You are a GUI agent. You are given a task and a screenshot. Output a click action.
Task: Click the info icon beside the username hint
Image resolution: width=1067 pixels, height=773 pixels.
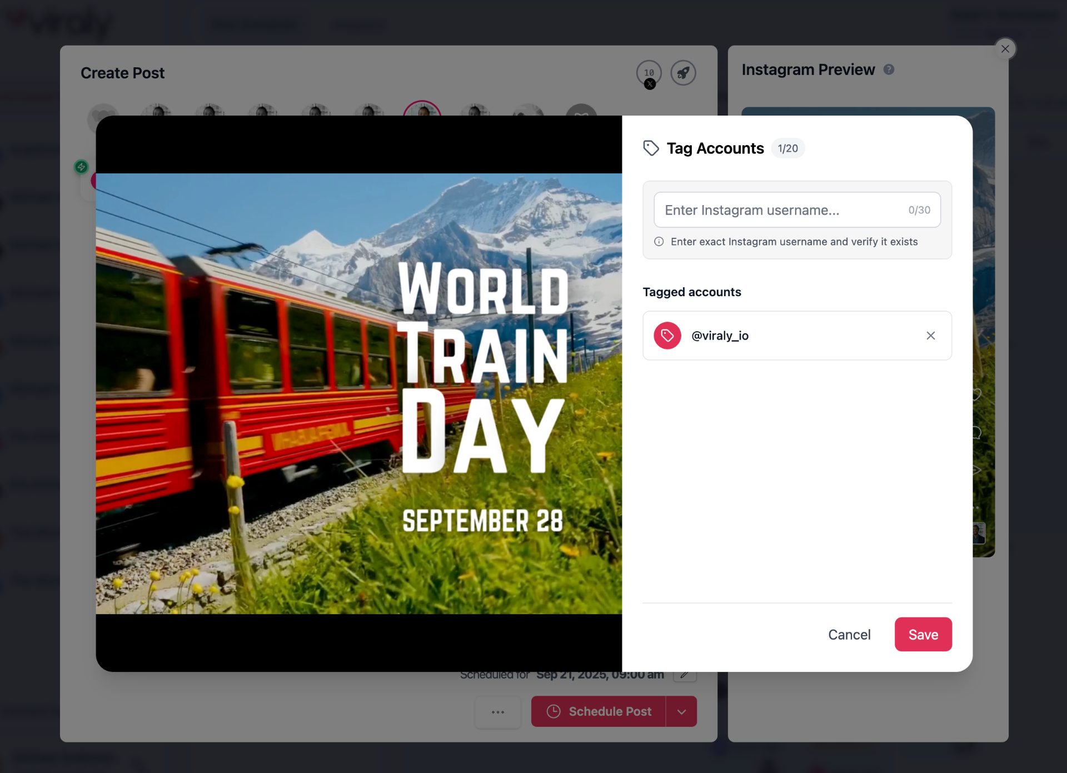(659, 242)
